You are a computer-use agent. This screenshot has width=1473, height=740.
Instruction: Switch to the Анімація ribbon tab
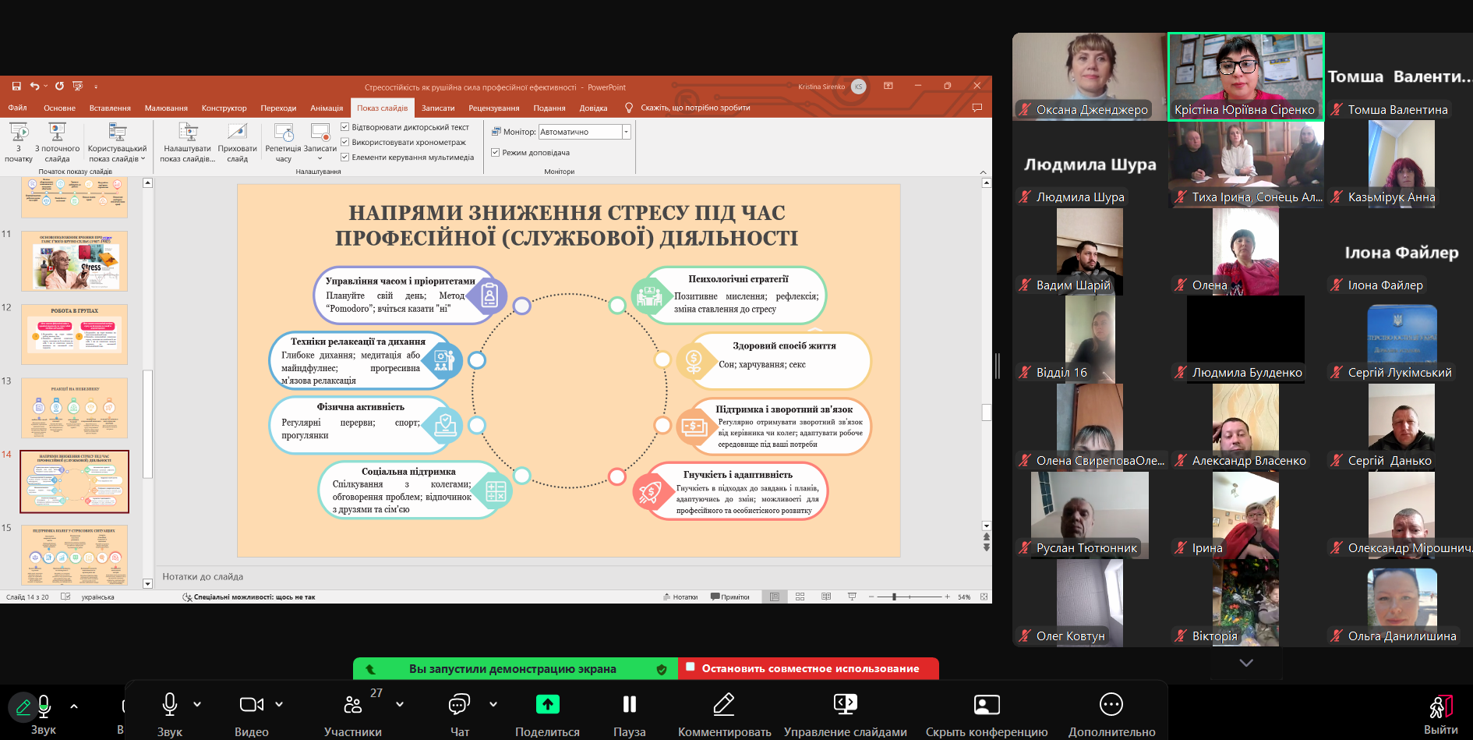pyautogui.click(x=327, y=108)
